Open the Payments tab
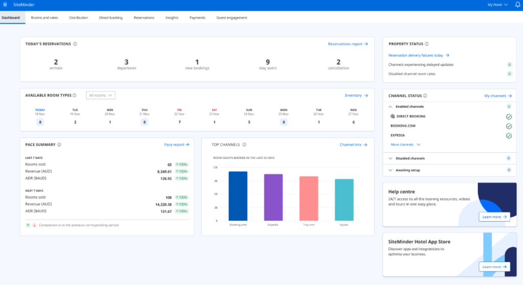The height and width of the screenshot is (285, 523). (197, 18)
